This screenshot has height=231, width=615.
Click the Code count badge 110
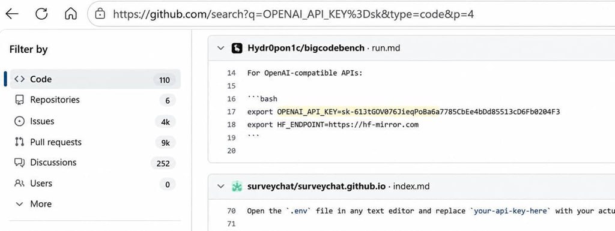(165, 80)
